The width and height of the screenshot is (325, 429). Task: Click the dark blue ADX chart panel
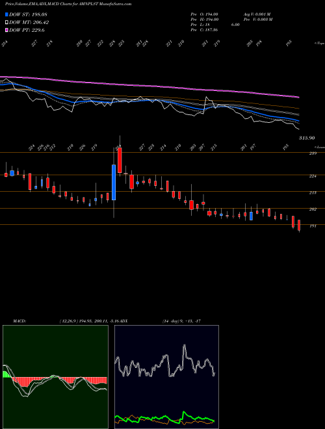click(166, 377)
